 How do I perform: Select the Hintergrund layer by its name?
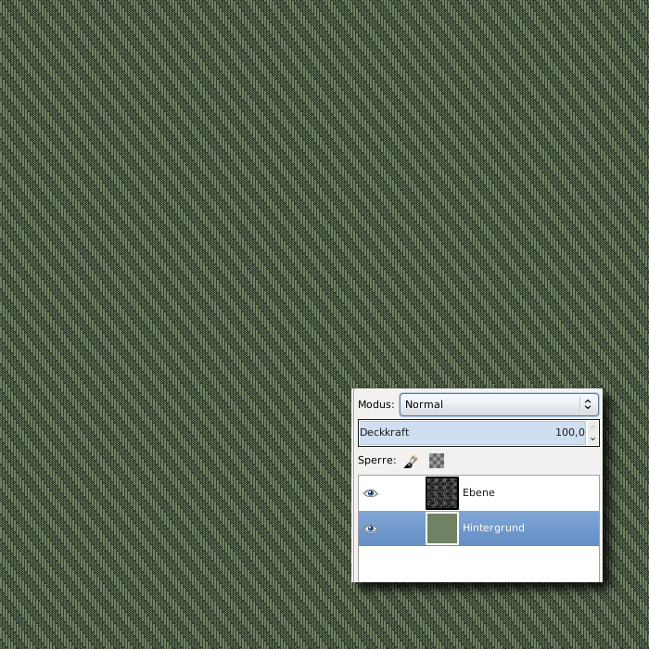point(493,528)
